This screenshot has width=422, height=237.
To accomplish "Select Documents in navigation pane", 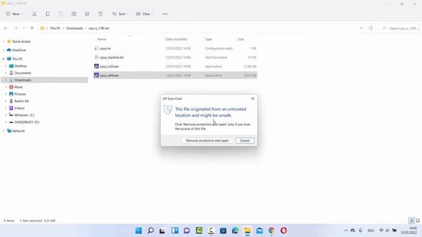I will click(22, 73).
